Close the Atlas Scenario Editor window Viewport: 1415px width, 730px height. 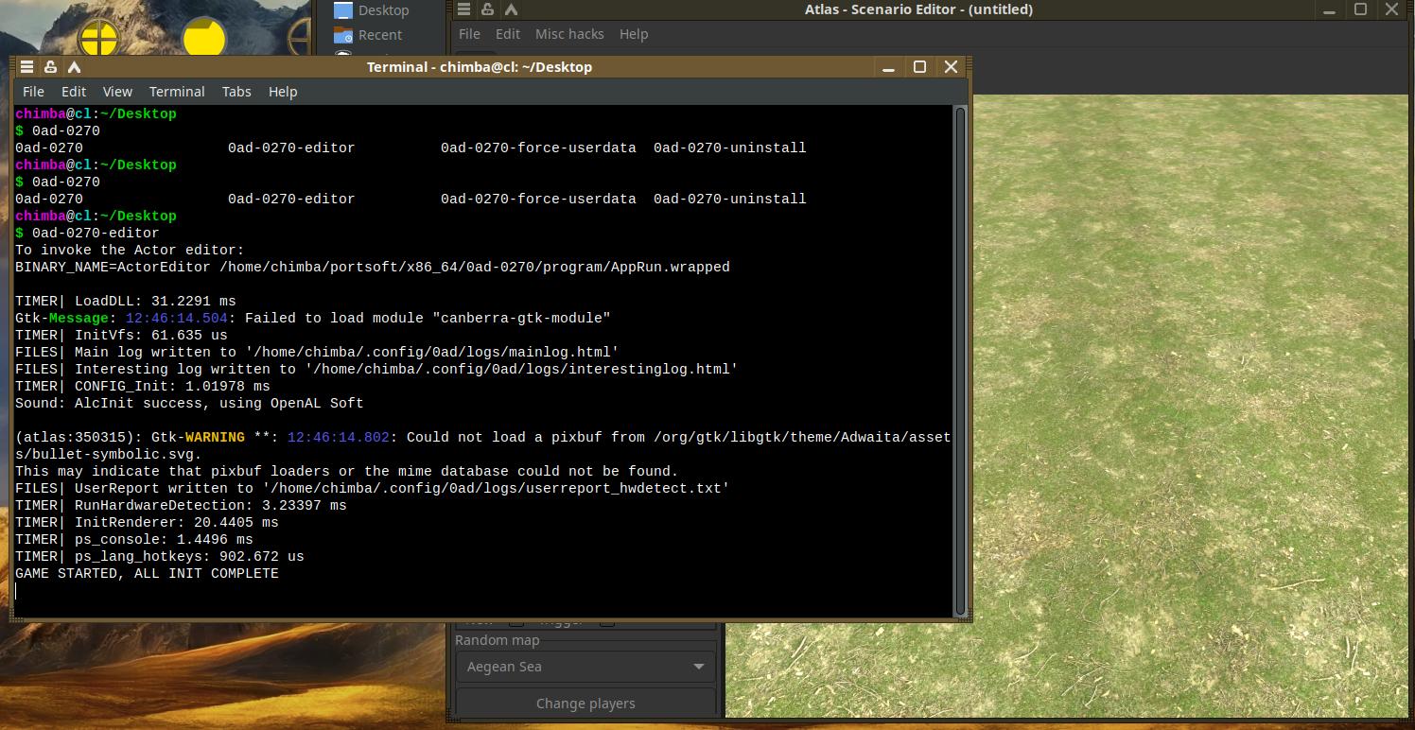pyautogui.click(x=1392, y=9)
